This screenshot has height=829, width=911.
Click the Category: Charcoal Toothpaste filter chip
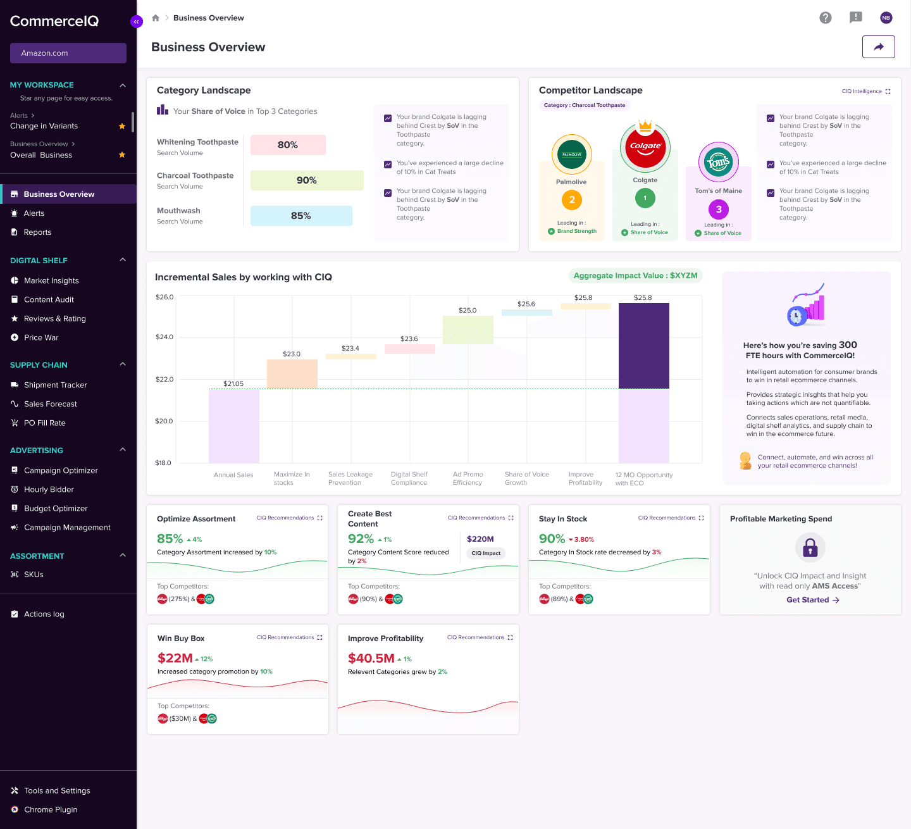585,105
